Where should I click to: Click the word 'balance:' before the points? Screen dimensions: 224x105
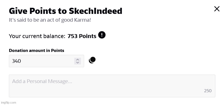pos(56,36)
